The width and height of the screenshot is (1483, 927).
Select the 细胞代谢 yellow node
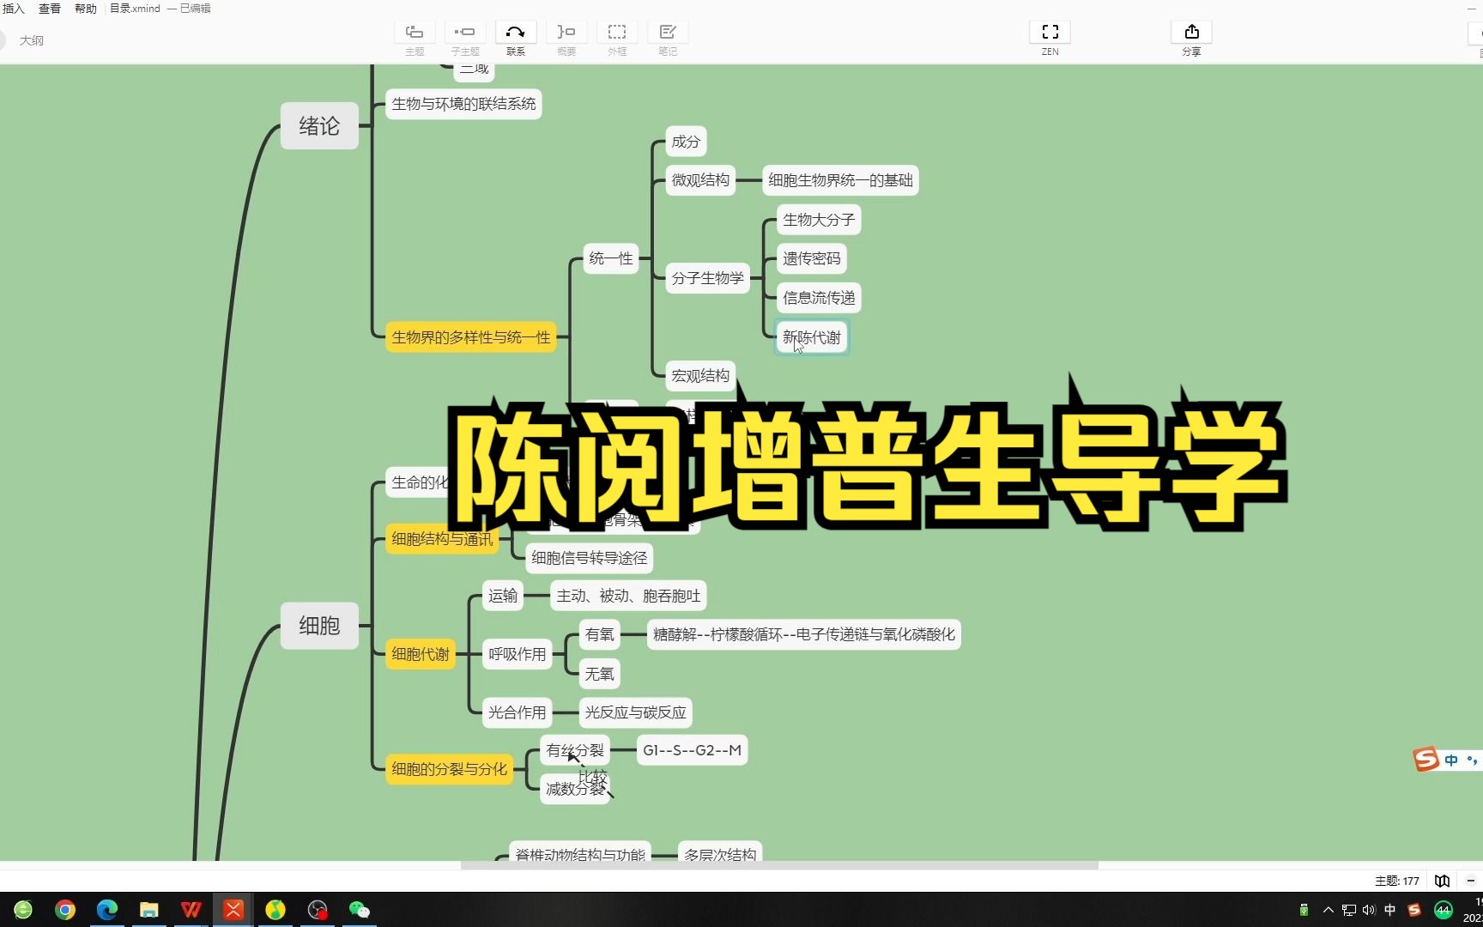click(421, 654)
